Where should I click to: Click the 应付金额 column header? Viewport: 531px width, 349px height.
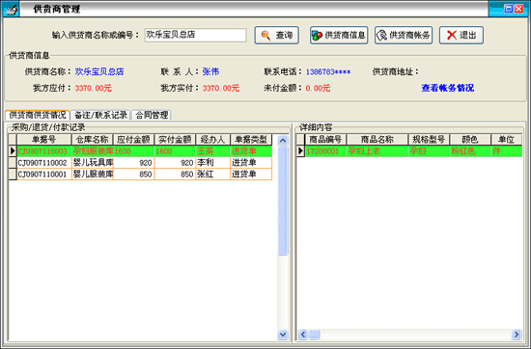click(133, 140)
